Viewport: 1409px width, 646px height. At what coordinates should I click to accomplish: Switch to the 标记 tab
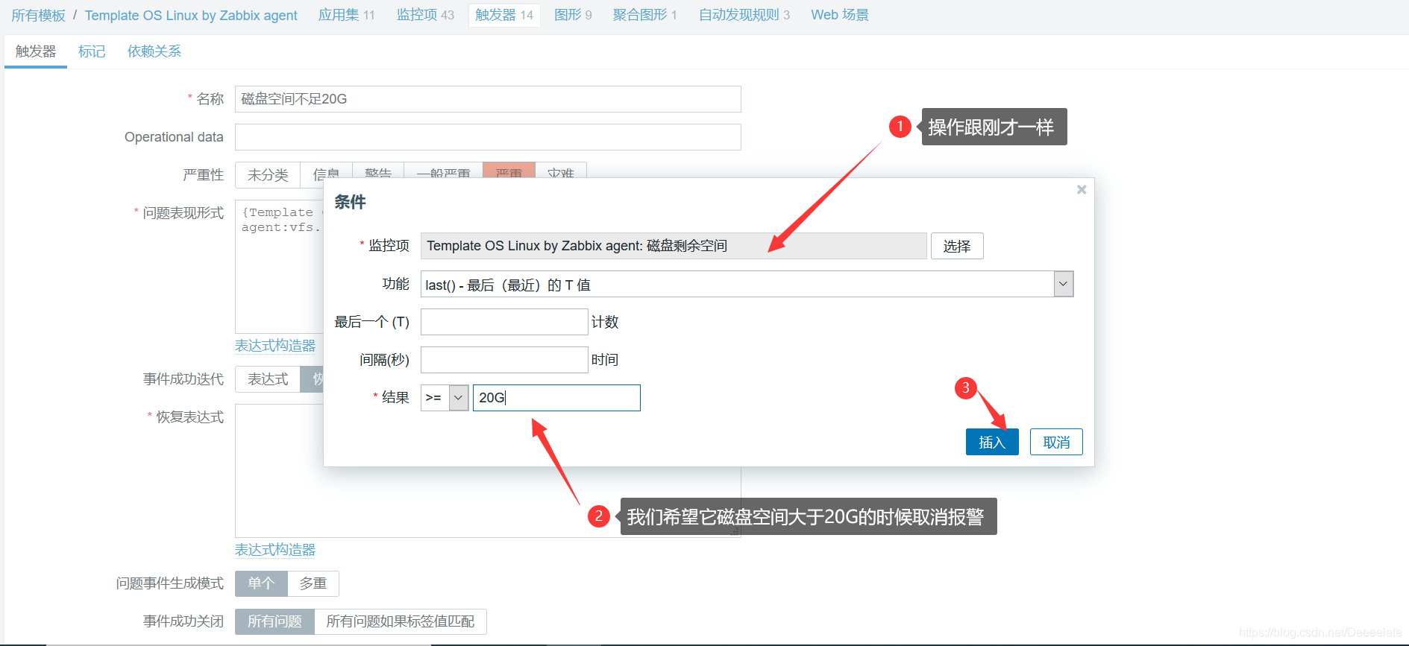[x=92, y=51]
